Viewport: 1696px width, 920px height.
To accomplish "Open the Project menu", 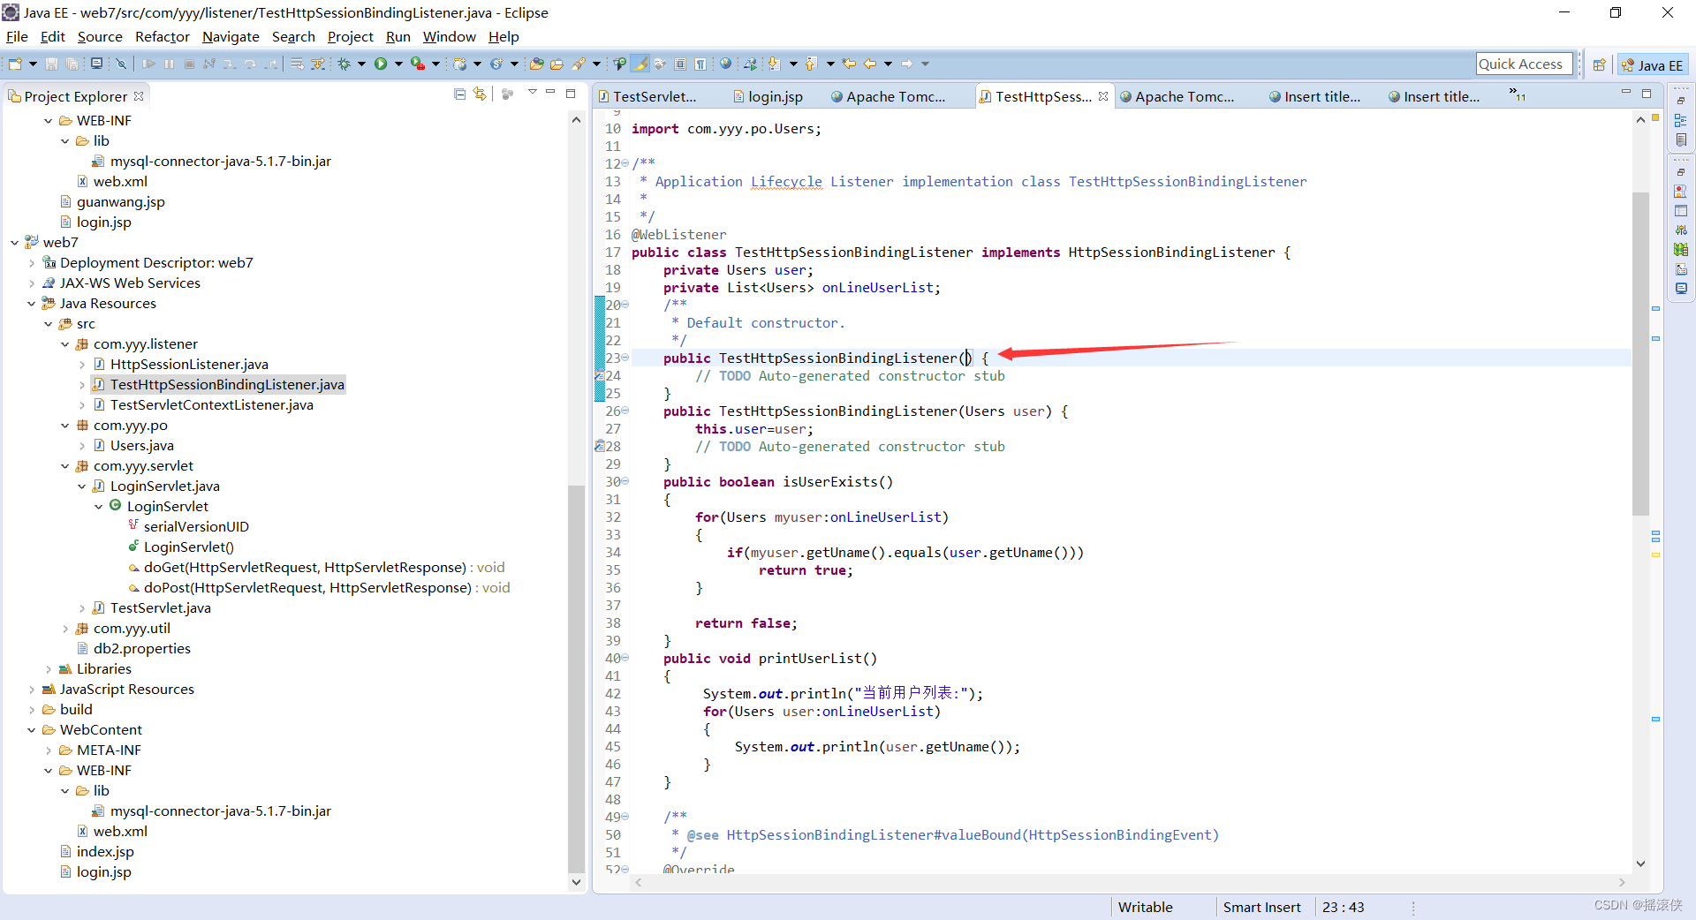I will pyautogui.click(x=351, y=37).
